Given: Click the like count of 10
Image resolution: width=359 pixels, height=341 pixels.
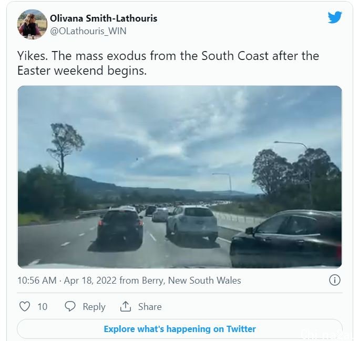Looking at the screenshot, I should coord(43,307).
